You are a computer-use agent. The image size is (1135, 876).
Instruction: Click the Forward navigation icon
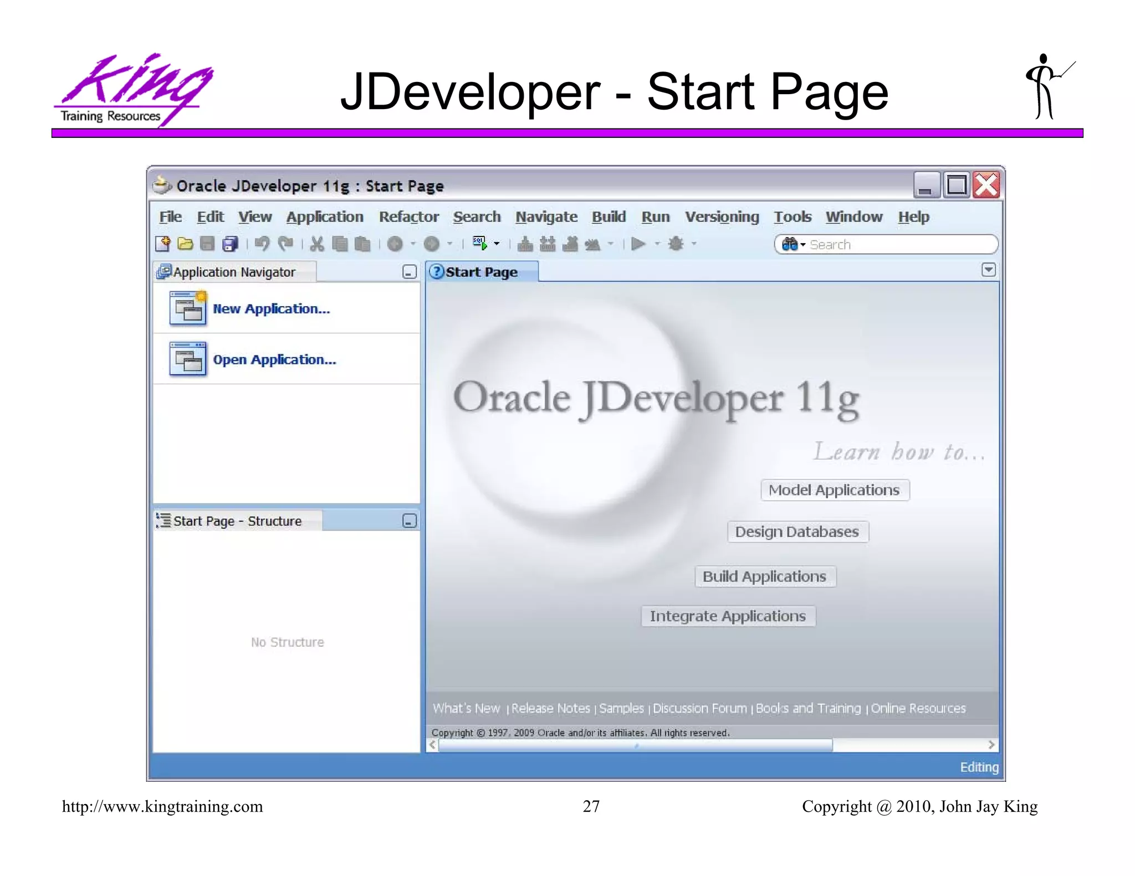[x=432, y=244]
